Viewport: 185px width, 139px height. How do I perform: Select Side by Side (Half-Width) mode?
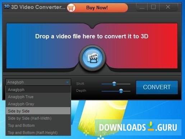point(38,118)
